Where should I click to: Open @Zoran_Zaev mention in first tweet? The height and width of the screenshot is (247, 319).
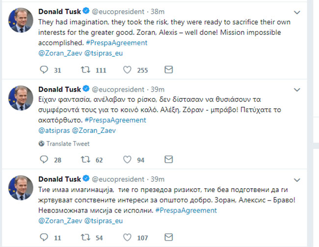[x=57, y=52]
